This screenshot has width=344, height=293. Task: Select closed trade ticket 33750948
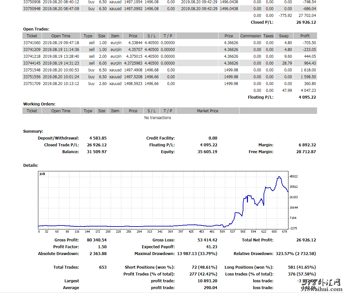click(x=32, y=9)
